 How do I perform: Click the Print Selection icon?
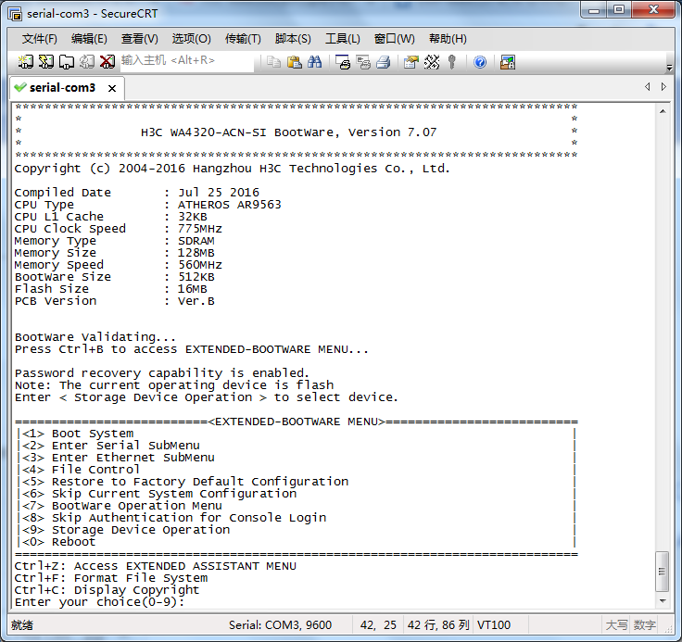coord(363,62)
